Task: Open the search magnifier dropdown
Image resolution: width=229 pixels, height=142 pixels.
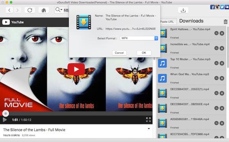Action: click(59, 10)
